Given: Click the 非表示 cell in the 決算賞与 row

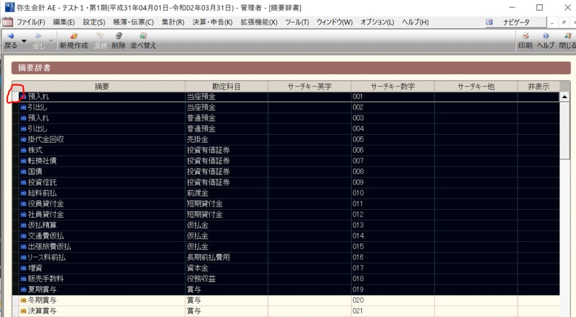Looking at the screenshot, I should 538,311.
